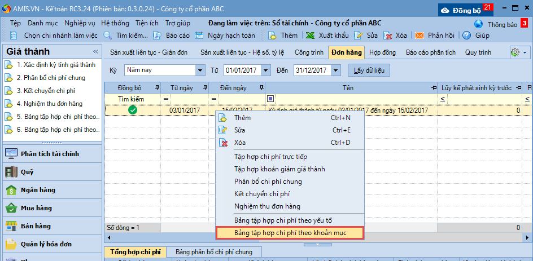This screenshot has height=261, width=533.
Task: Click the Giúp help icon
Action: coord(467,35)
